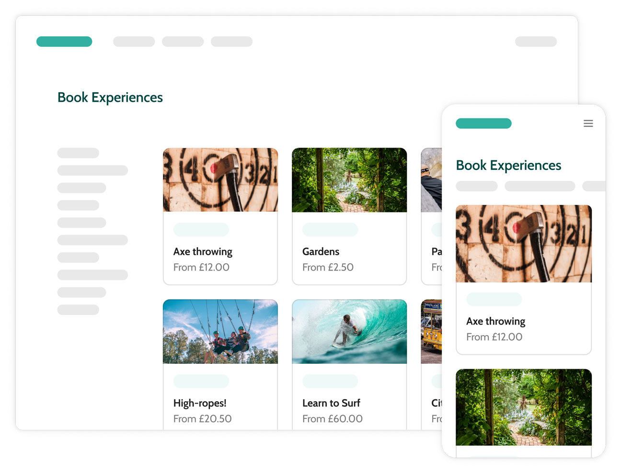
Task: Select first gray nav placeholder in header
Action: coord(134,42)
